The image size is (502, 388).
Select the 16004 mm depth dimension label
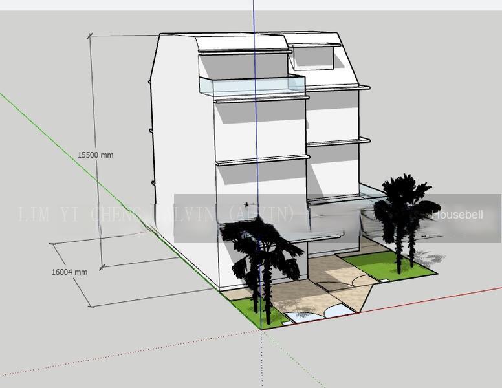69,272
